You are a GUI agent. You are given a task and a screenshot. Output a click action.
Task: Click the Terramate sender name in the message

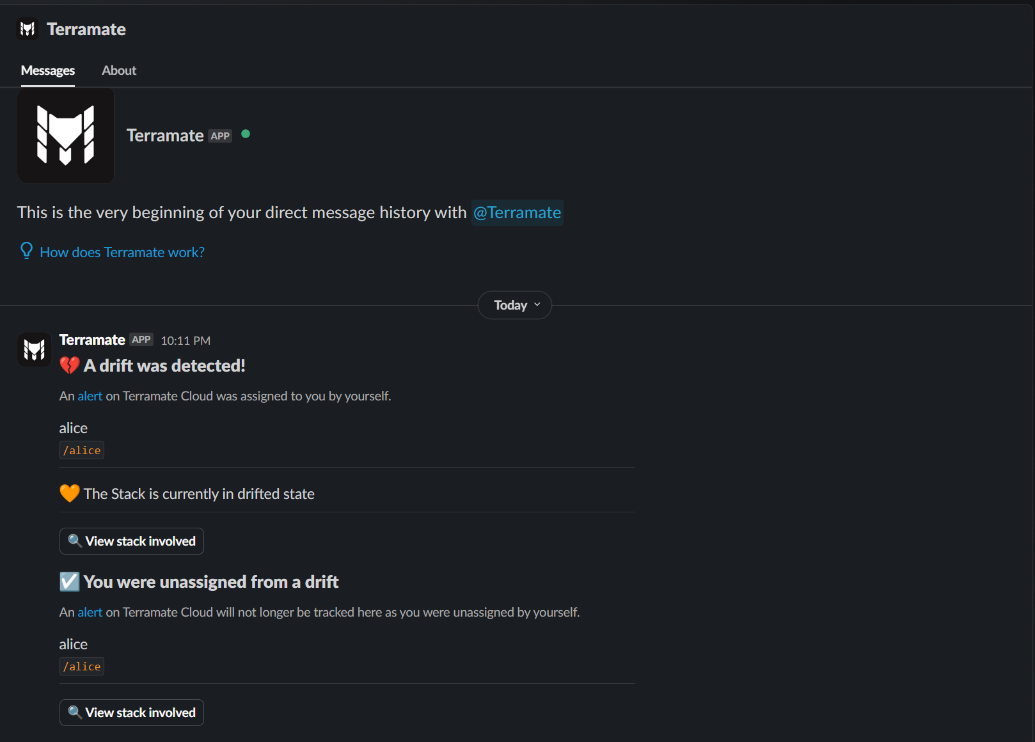(x=92, y=340)
